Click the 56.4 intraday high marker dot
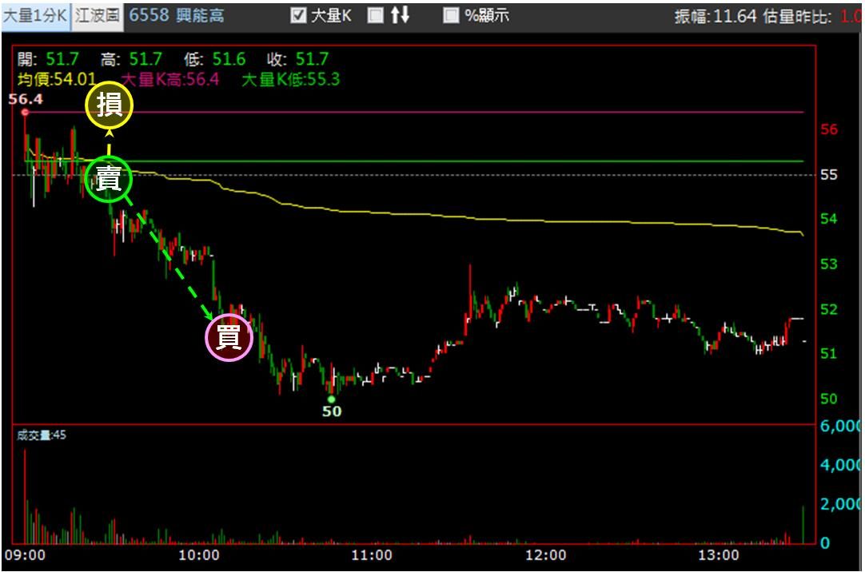Image resolution: width=865 pixels, height=572 pixels. (25, 113)
